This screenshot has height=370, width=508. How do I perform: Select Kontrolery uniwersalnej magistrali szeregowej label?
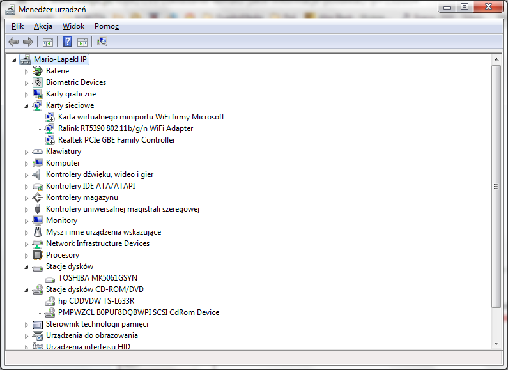[x=123, y=209]
